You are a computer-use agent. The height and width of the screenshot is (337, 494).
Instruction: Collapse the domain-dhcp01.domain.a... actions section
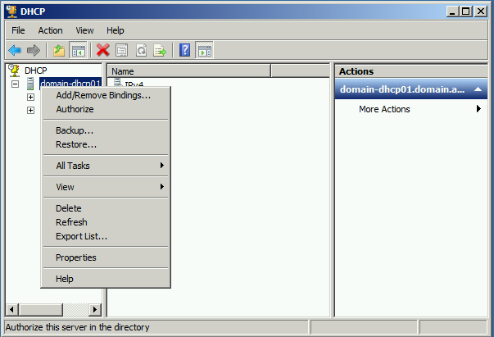[x=478, y=89]
